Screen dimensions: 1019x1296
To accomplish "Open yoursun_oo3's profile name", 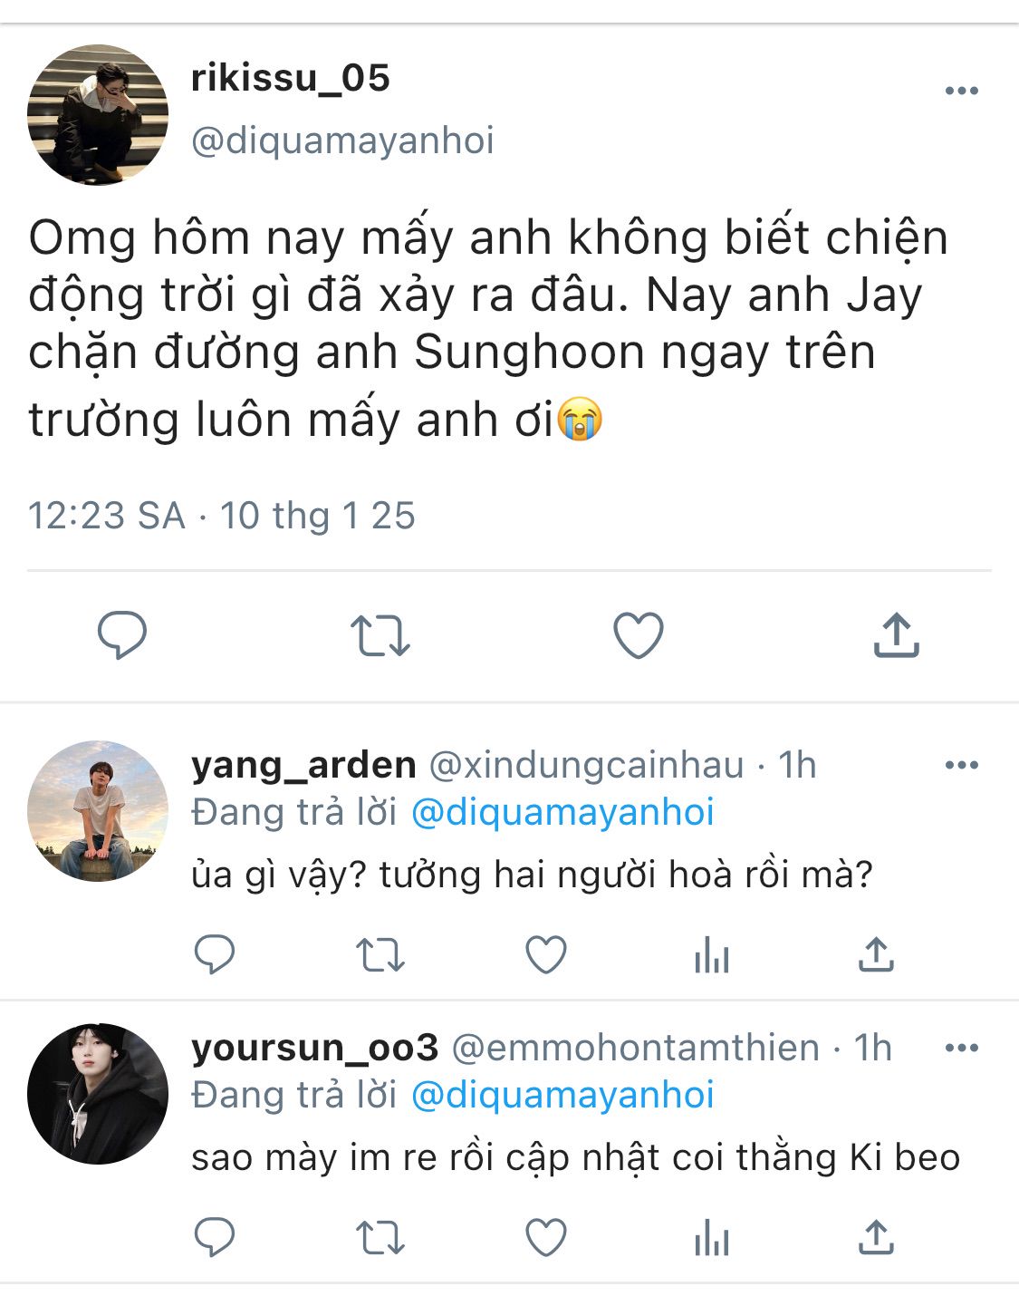I will point(314,1048).
